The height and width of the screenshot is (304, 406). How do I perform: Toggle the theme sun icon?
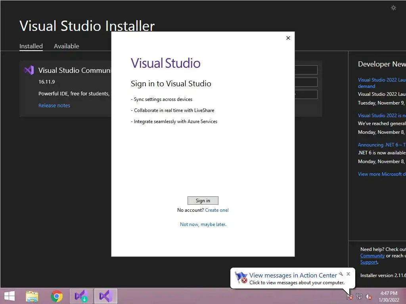click(x=393, y=8)
